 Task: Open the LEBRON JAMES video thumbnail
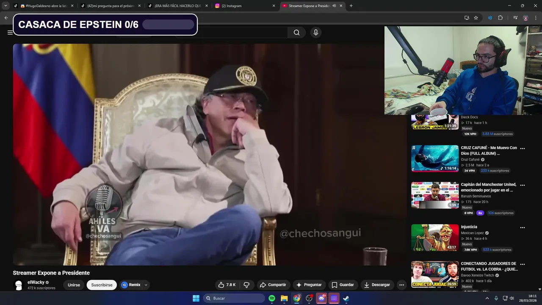[x=435, y=122]
